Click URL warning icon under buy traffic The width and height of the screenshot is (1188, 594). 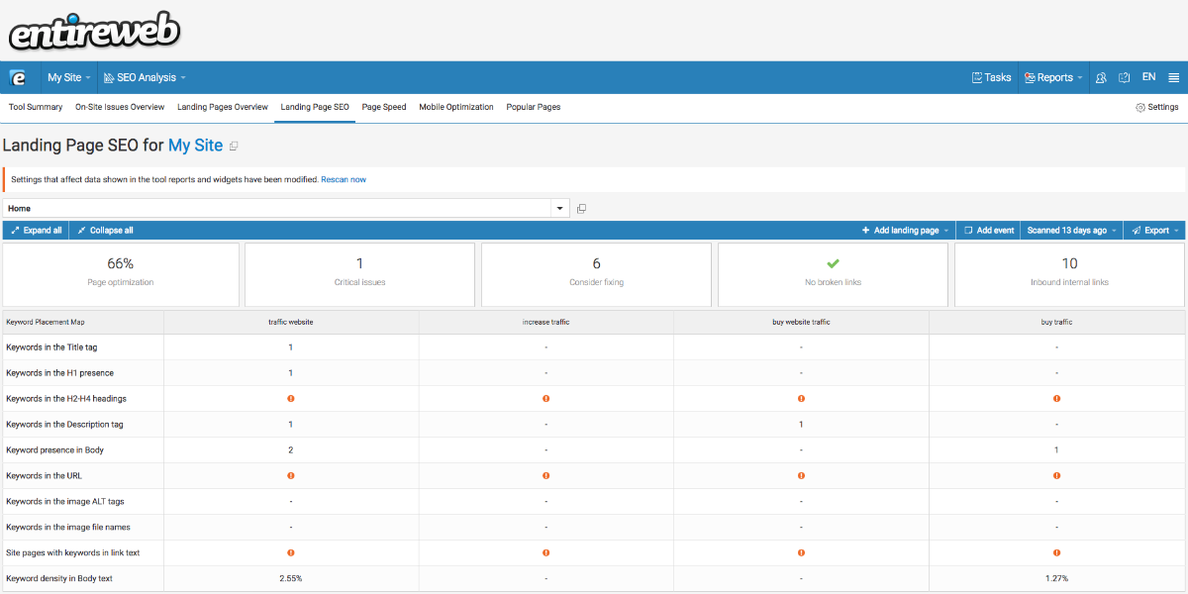coord(1056,476)
